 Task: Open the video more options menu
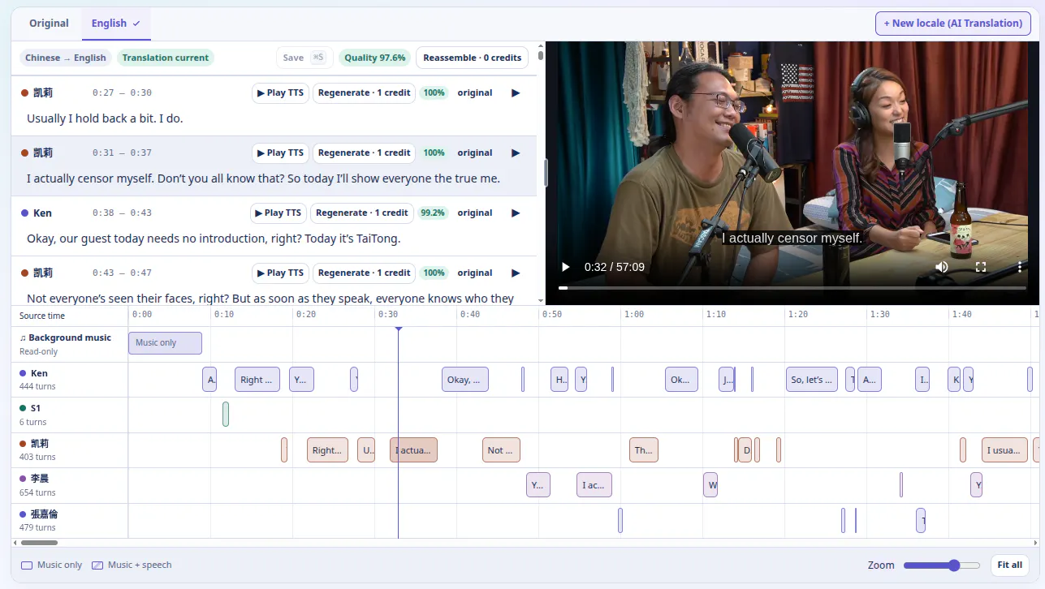tap(1020, 267)
